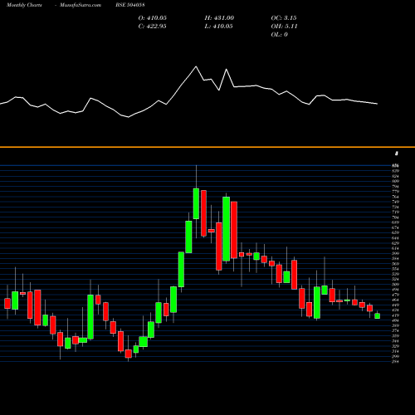Click the 464 price axis label
This screenshot has width=415, height=415.
396,300
